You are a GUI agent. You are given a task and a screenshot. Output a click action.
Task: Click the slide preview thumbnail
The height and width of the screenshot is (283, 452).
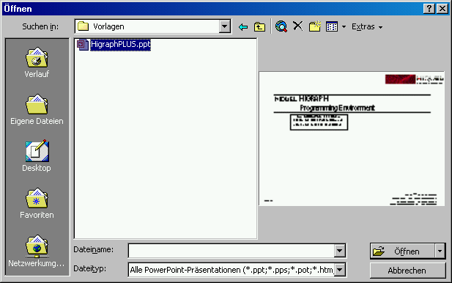coord(352,139)
